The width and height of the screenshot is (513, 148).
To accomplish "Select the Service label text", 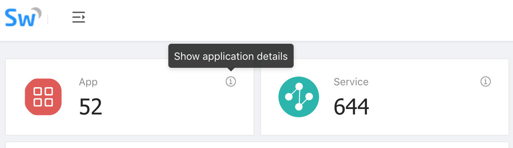I will [x=351, y=82].
